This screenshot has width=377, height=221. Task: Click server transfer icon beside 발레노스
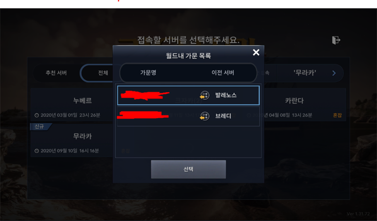(205, 95)
